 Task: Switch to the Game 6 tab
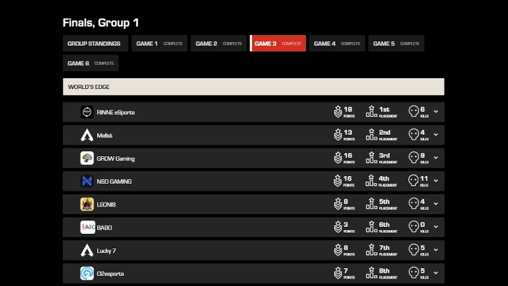click(91, 63)
